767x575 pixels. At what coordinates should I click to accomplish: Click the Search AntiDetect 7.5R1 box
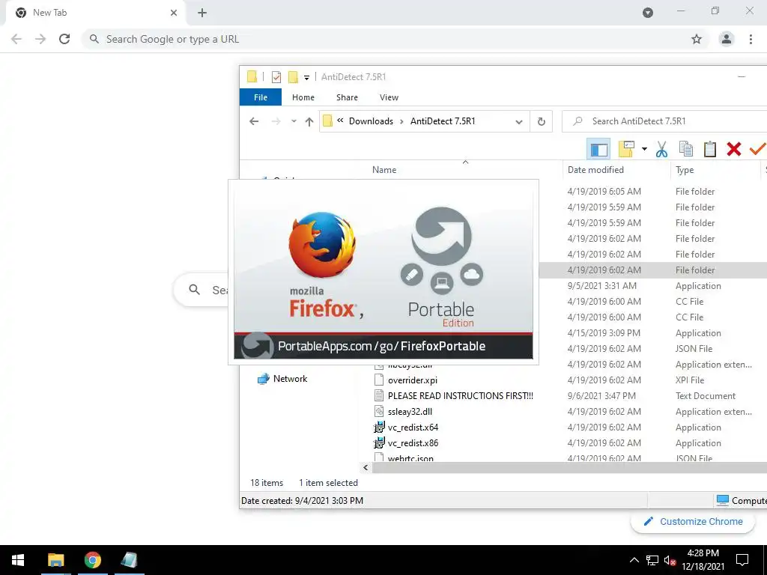664,121
